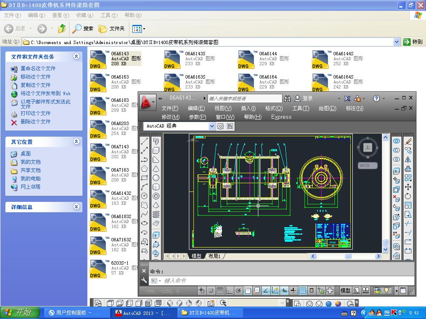Open workspace settings gear icon
Viewport: 426px width, 319px height.
pos(220,126)
